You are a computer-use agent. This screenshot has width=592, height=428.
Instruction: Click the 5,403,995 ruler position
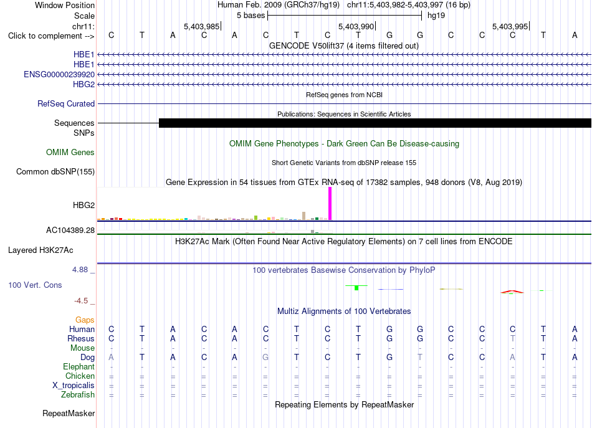point(510,26)
